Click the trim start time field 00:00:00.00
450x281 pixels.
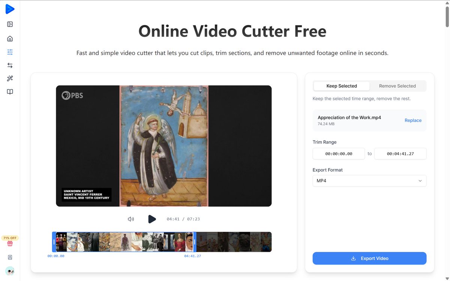tap(339, 154)
